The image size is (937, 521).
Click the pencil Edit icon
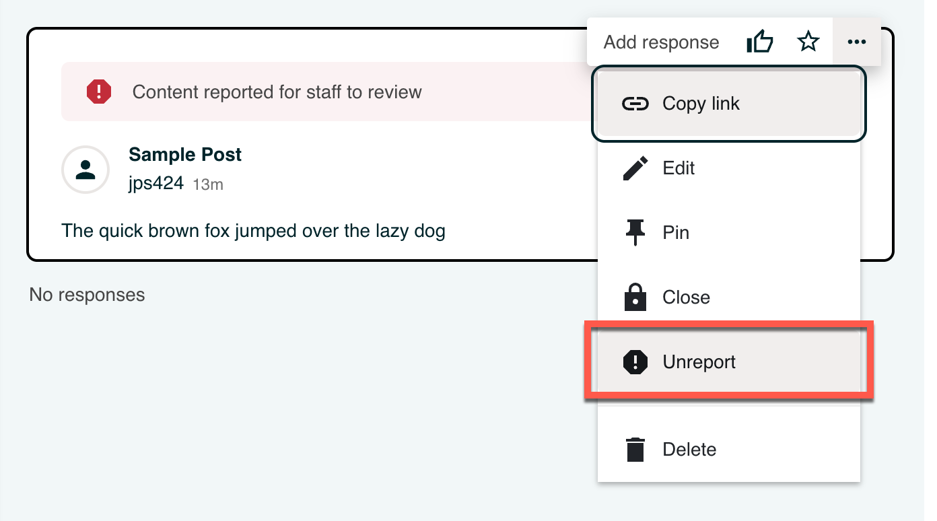635,168
